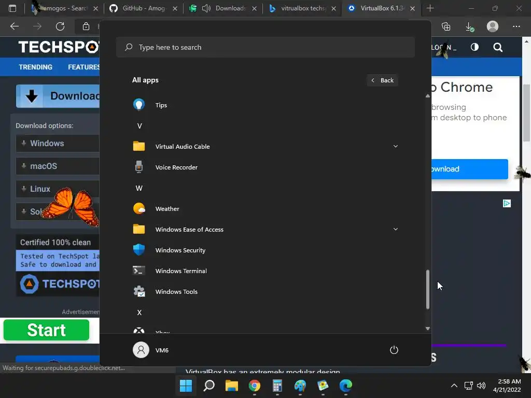Open the Photos taskbar icon

click(323, 386)
